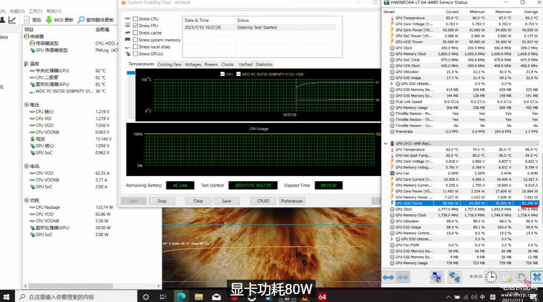Switch to the Clocks tab
The image size is (543, 302).
click(x=227, y=64)
